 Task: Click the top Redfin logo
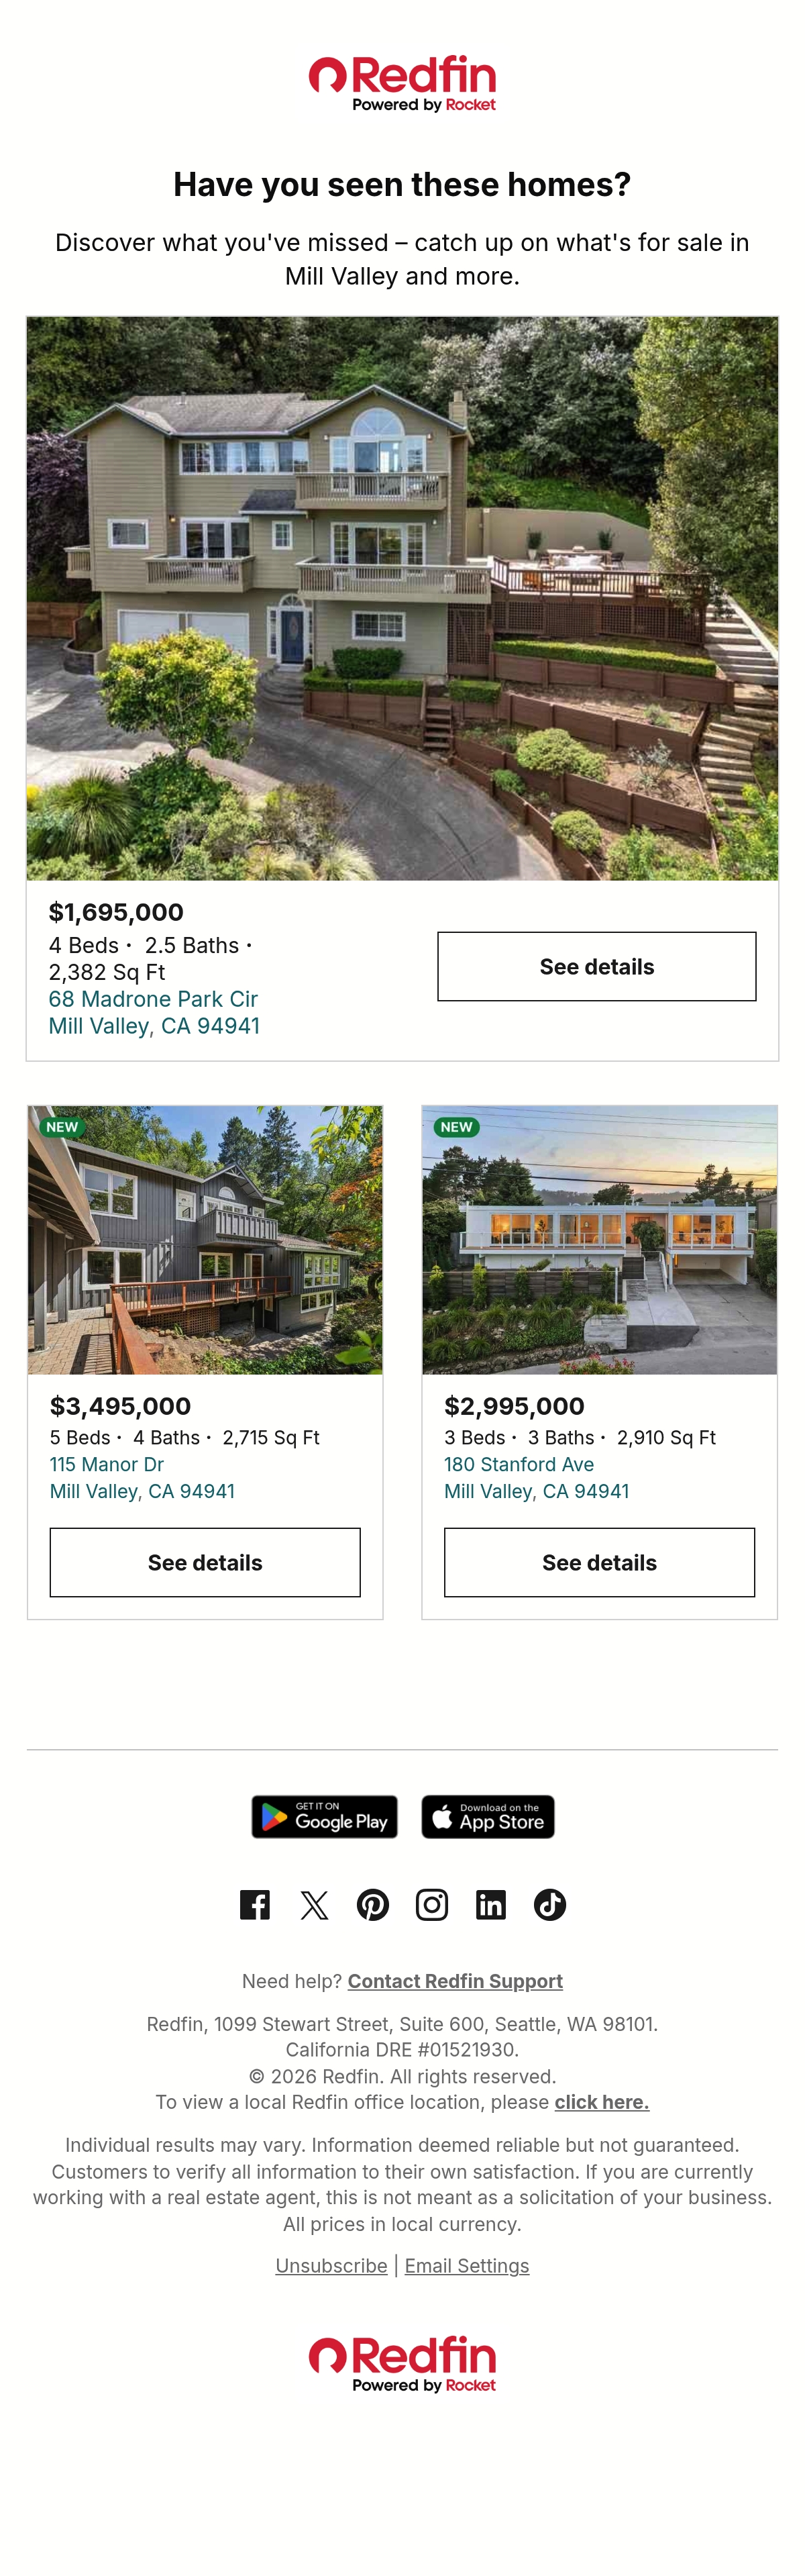402,83
